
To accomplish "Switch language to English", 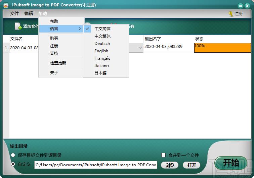I will [x=106, y=51].
